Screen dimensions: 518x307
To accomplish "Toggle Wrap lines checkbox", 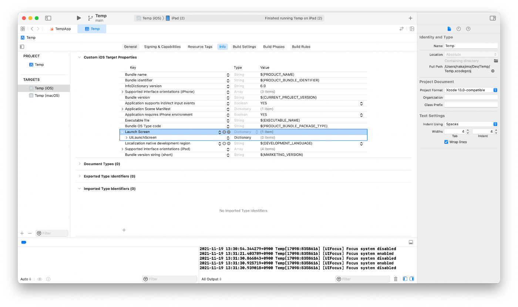I will [446, 142].
